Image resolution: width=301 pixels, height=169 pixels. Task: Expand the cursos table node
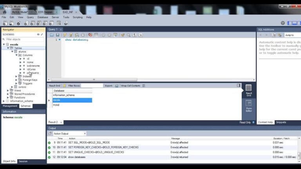[x=12, y=87]
